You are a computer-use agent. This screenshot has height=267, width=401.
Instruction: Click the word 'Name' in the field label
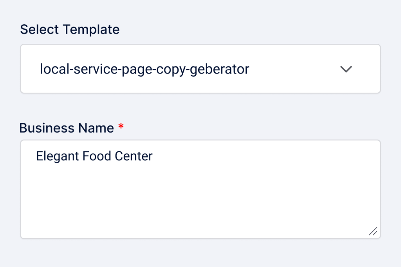96,128
